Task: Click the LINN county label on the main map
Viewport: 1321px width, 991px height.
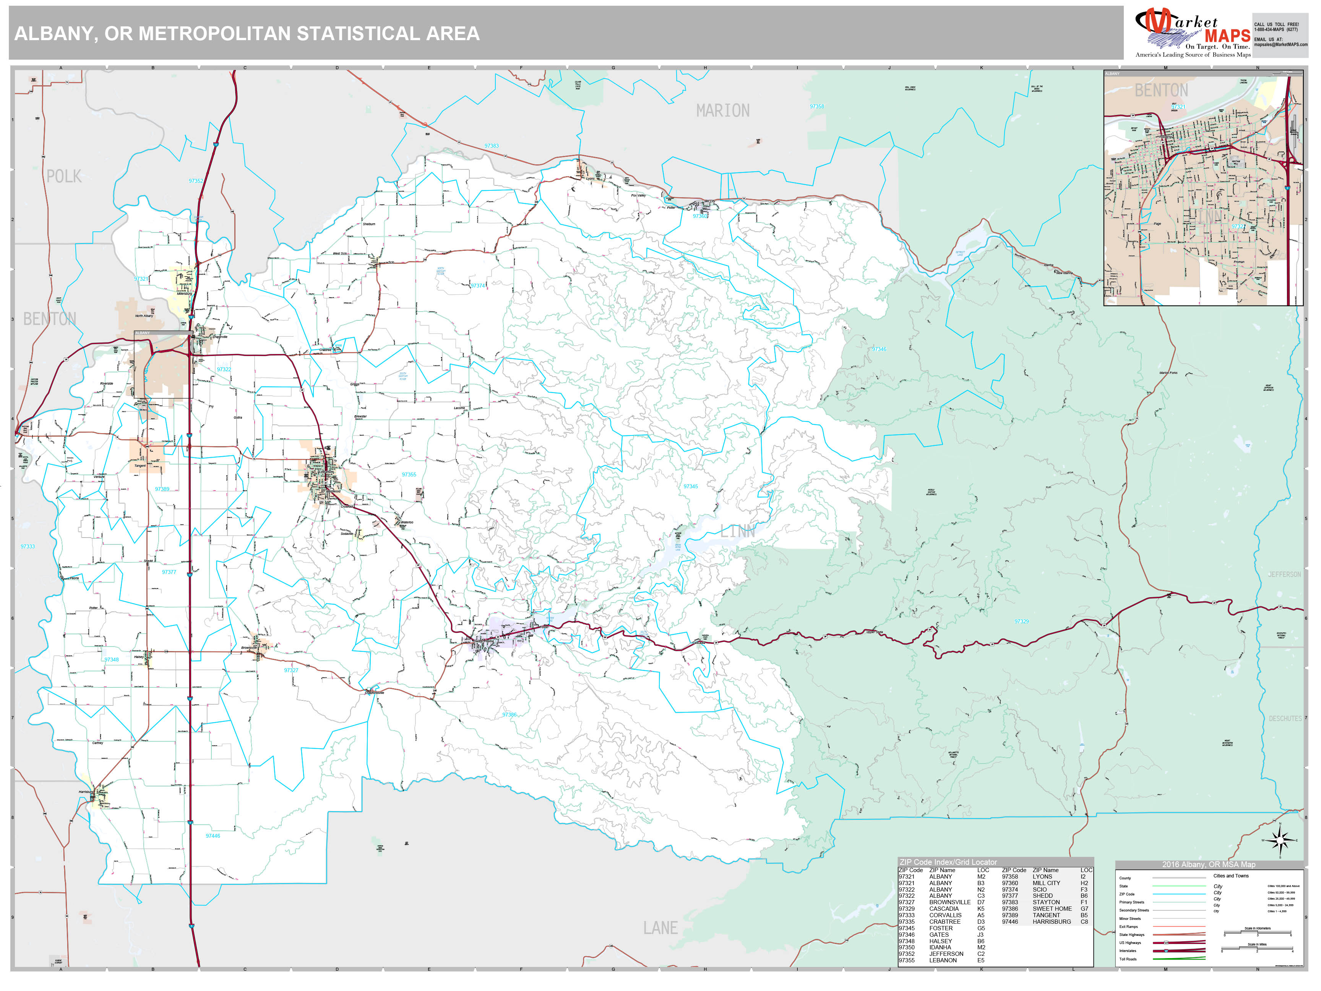Action: click(x=738, y=531)
